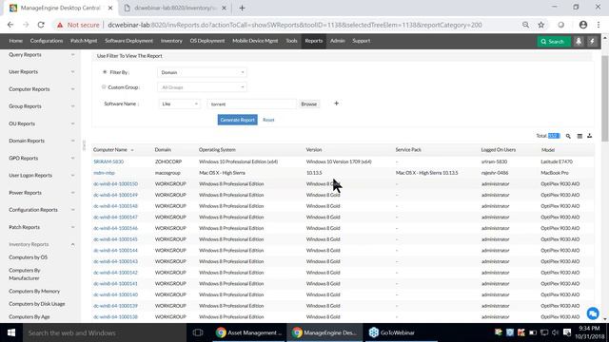
Task: Open the Inventory menu
Action: pos(171,41)
